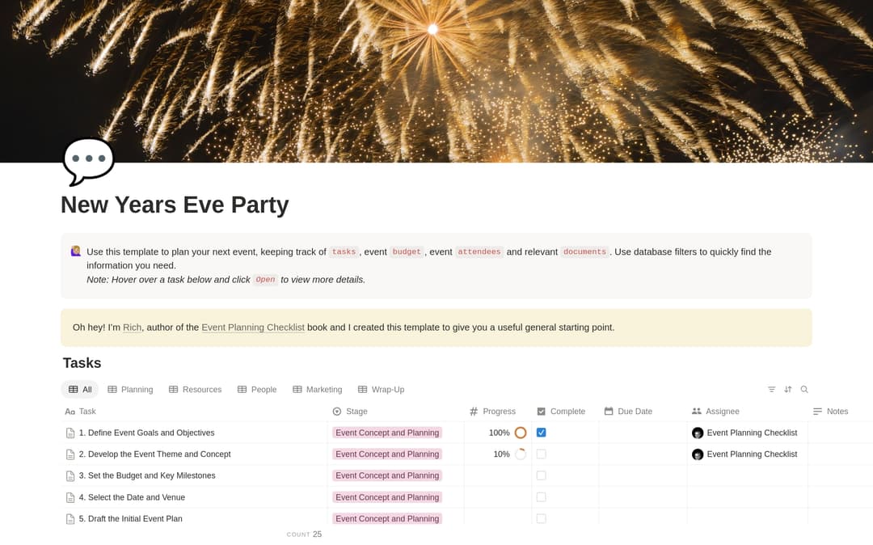Open task 1. Define Event Goals and Objectives
Screen dimensions: 873x545
[146, 433]
